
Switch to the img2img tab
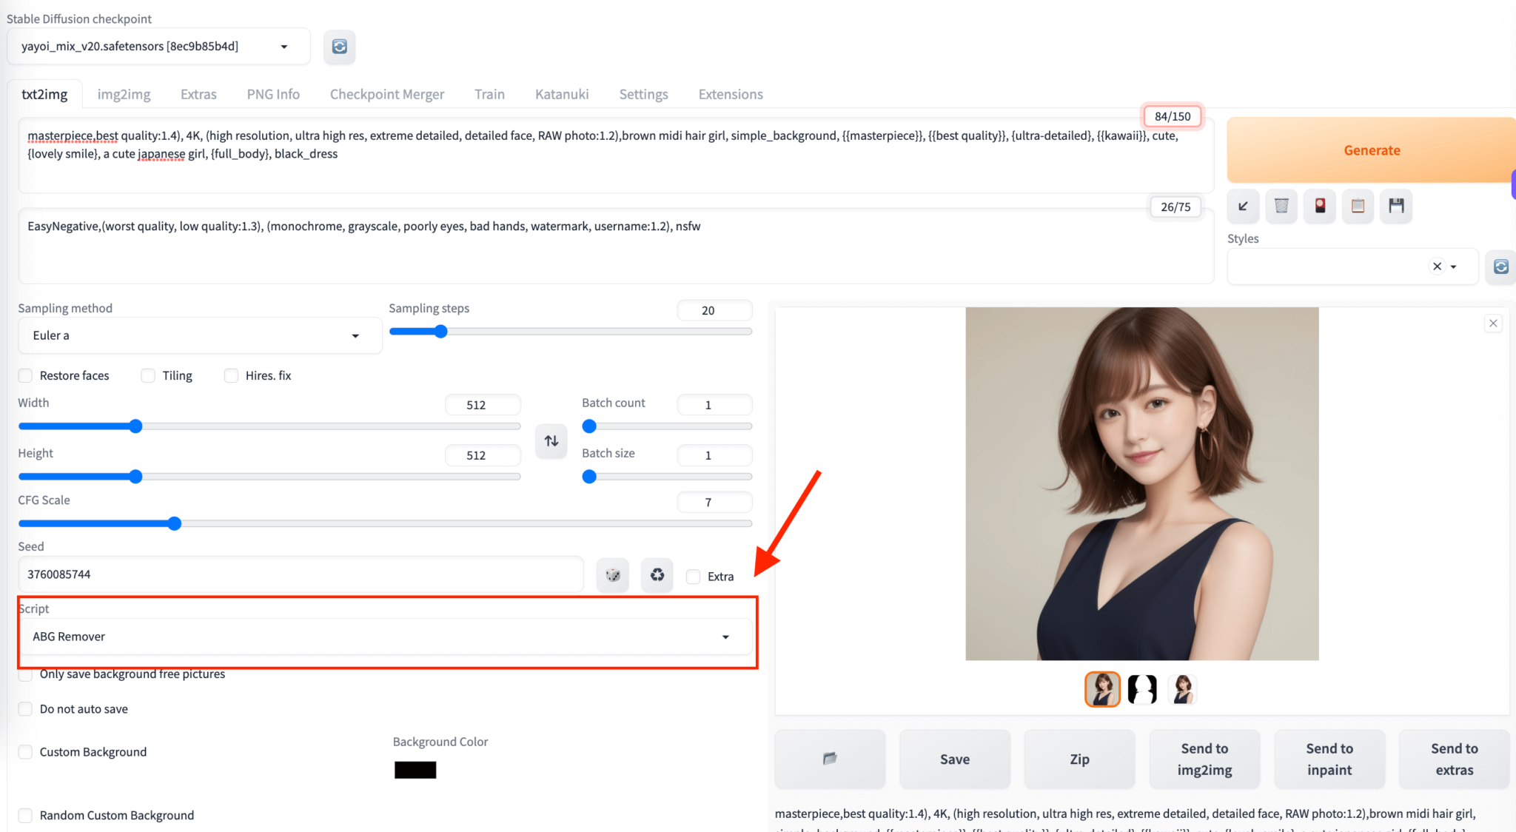coord(124,94)
